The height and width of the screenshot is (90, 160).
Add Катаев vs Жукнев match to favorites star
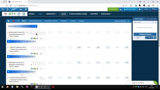tap(8, 38)
